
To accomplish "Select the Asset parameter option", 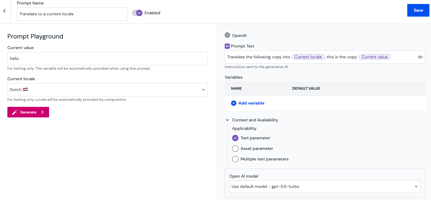I will point(235,149).
